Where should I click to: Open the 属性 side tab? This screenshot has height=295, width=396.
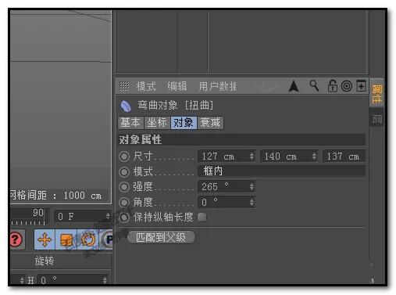point(376,93)
